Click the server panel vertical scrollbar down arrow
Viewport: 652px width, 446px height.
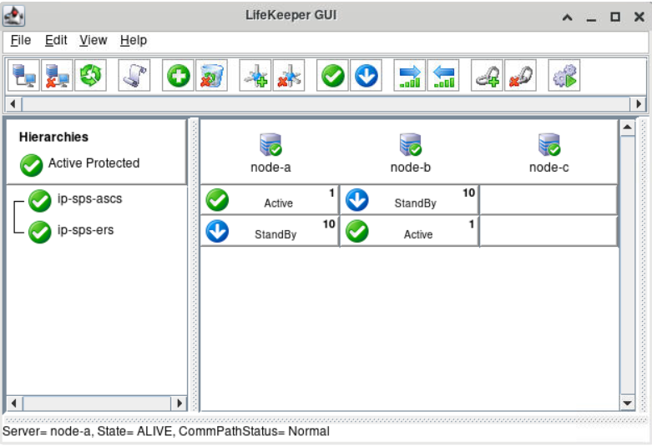tap(628, 403)
